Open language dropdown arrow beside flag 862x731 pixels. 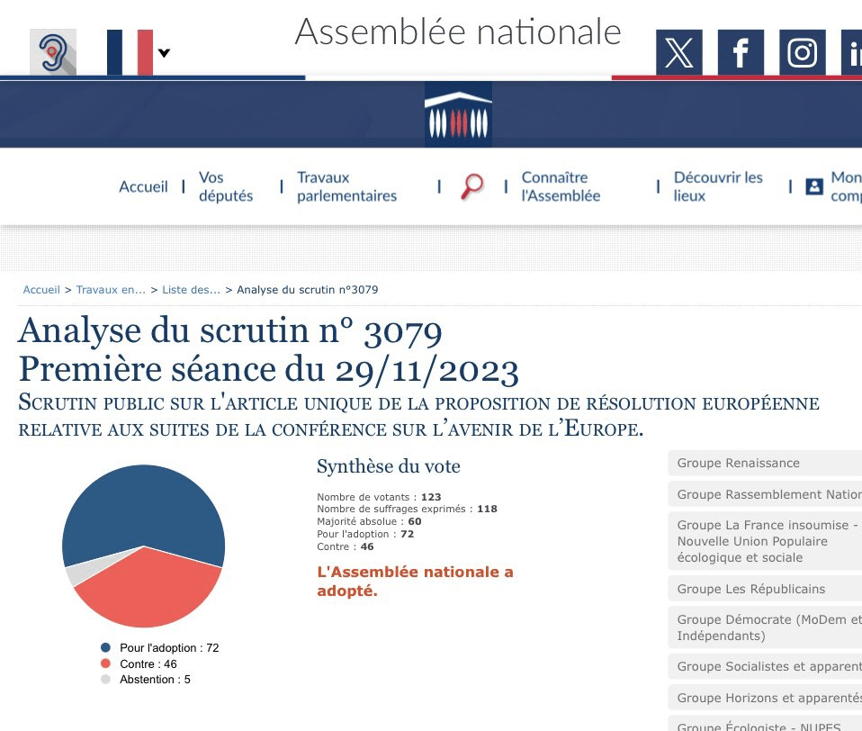click(x=164, y=53)
